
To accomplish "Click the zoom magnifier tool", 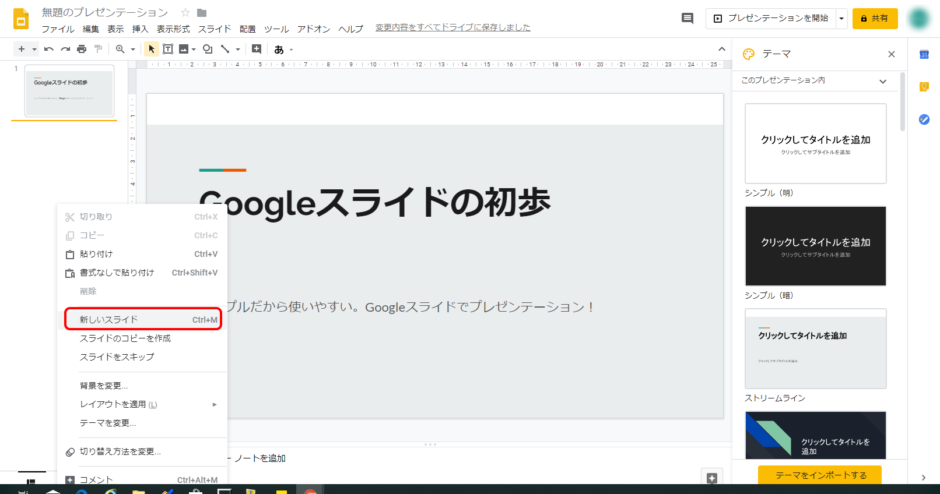I will click(x=120, y=49).
